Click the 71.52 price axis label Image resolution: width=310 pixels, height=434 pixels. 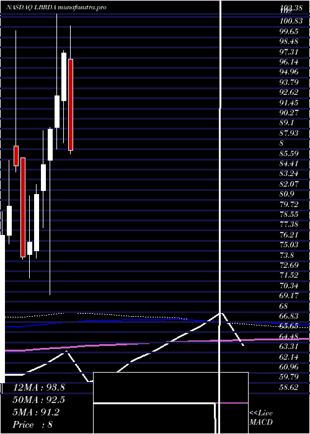[x=289, y=275]
